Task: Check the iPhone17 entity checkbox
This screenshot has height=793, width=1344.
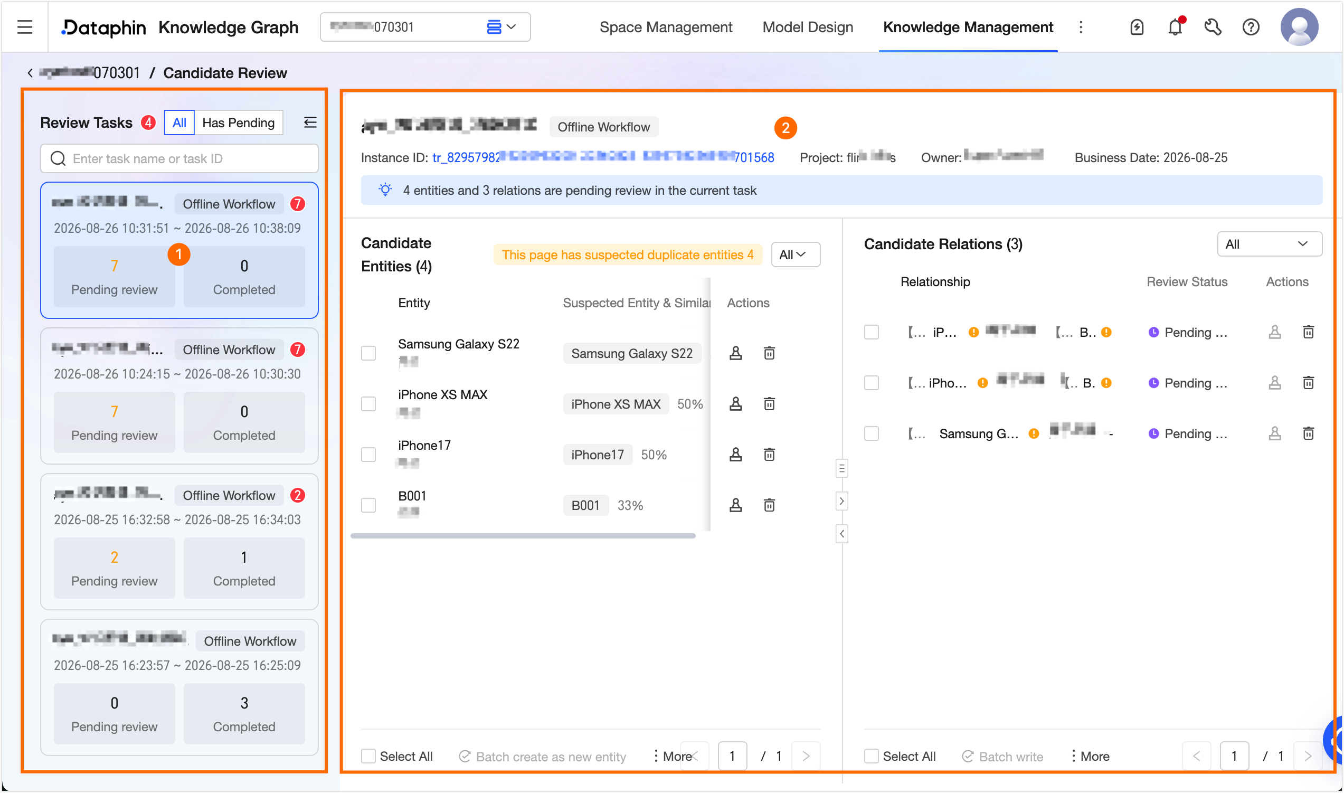Action: (368, 455)
